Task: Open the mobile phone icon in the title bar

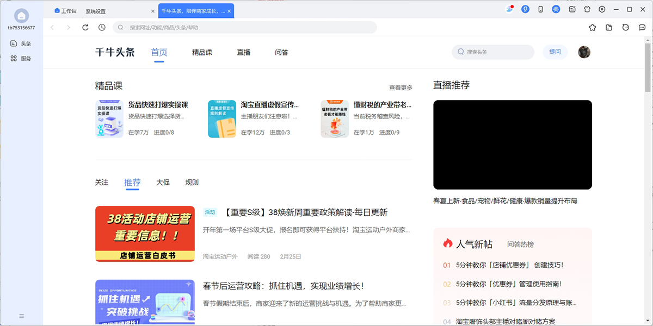Action: point(540,9)
